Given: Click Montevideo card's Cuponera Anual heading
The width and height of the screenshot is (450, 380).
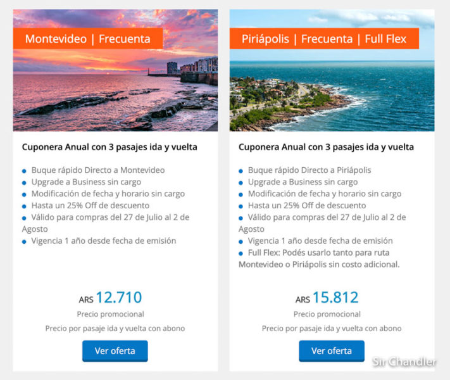Looking at the screenshot, I should [109, 147].
